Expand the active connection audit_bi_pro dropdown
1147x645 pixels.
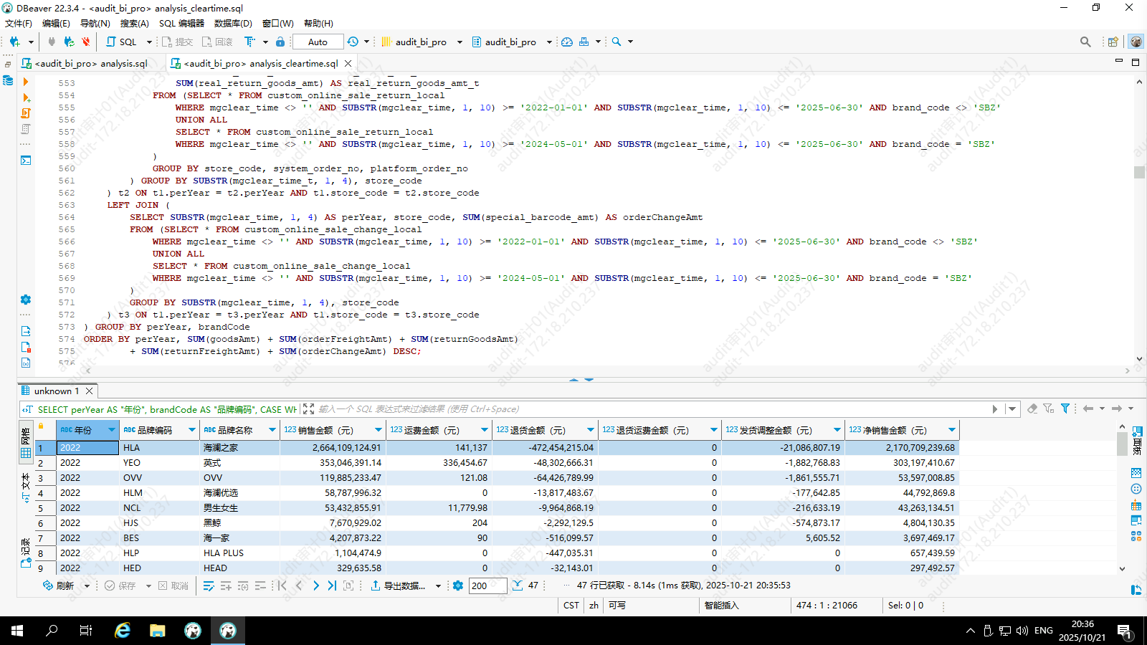point(460,42)
